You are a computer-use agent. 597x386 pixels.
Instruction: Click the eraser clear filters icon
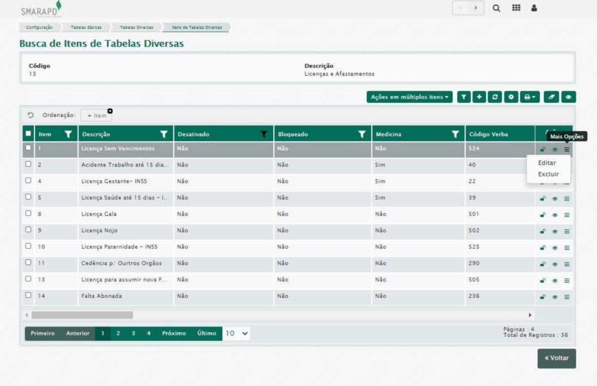(553, 97)
